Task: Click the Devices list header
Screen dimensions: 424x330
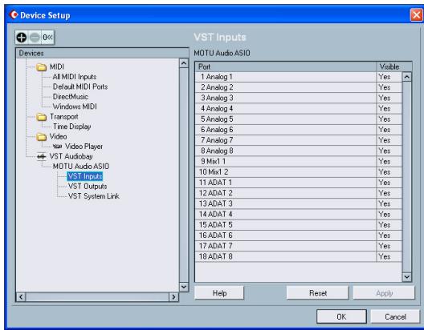Action: point(103,53)
